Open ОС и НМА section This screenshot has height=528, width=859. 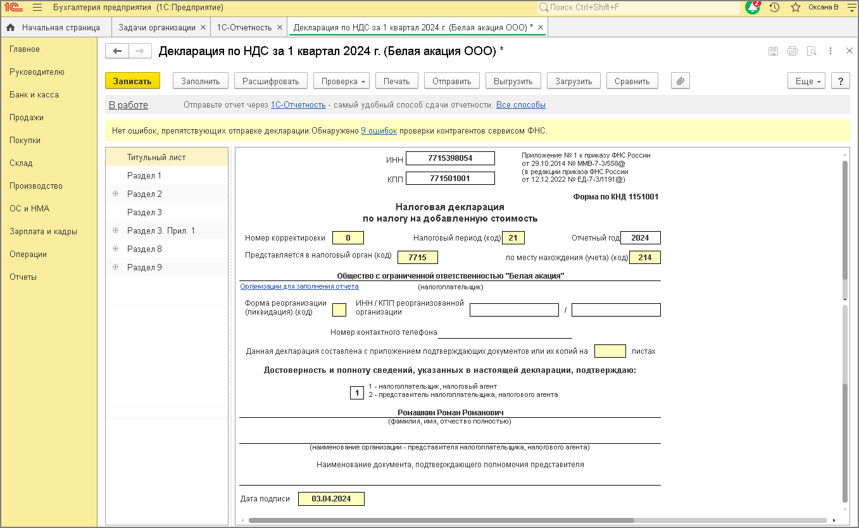click(29, 209)
